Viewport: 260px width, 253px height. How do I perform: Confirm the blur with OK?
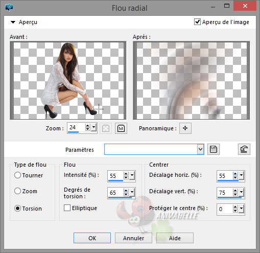92,238
